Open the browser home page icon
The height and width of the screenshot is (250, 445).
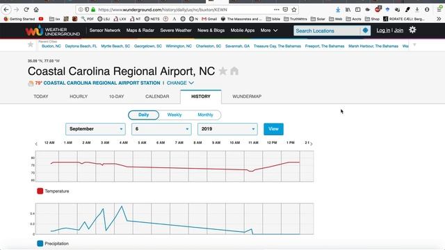click(x=36, y=10)
